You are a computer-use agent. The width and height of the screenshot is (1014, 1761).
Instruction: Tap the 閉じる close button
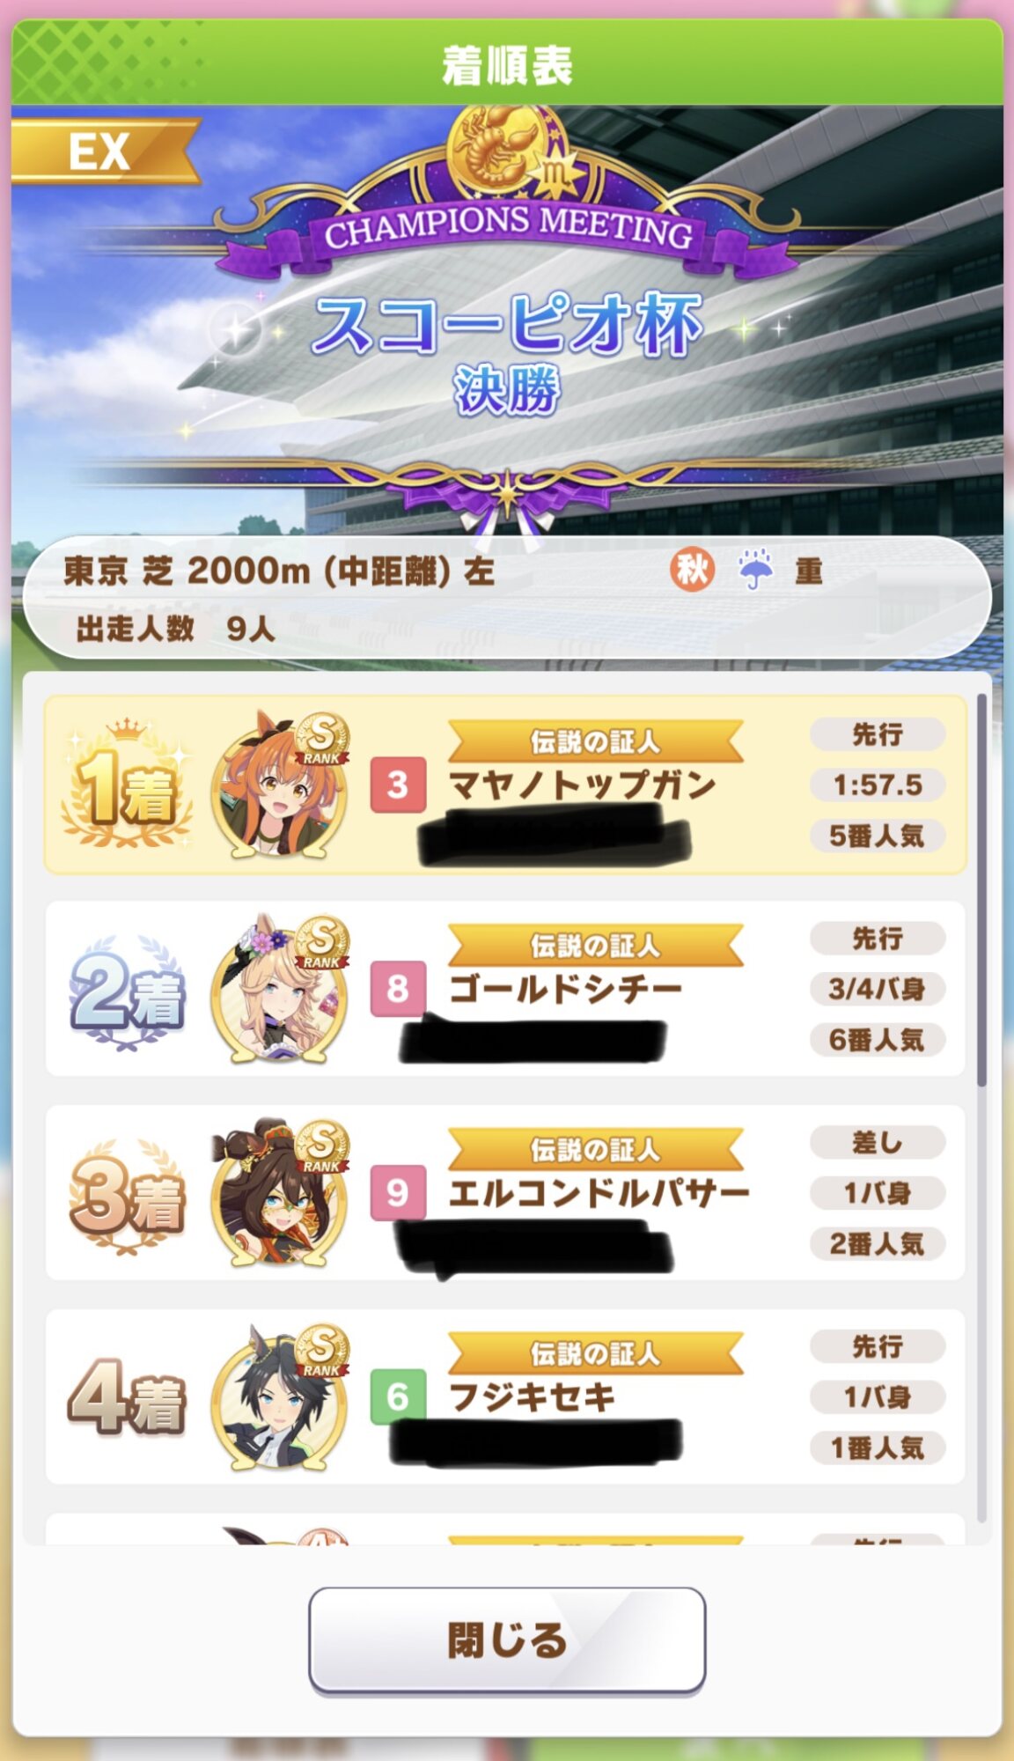(507, 1639)
